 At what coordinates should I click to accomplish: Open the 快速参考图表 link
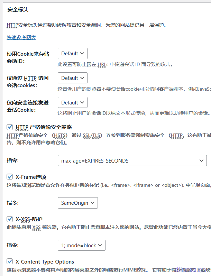(x=21, y=37)
